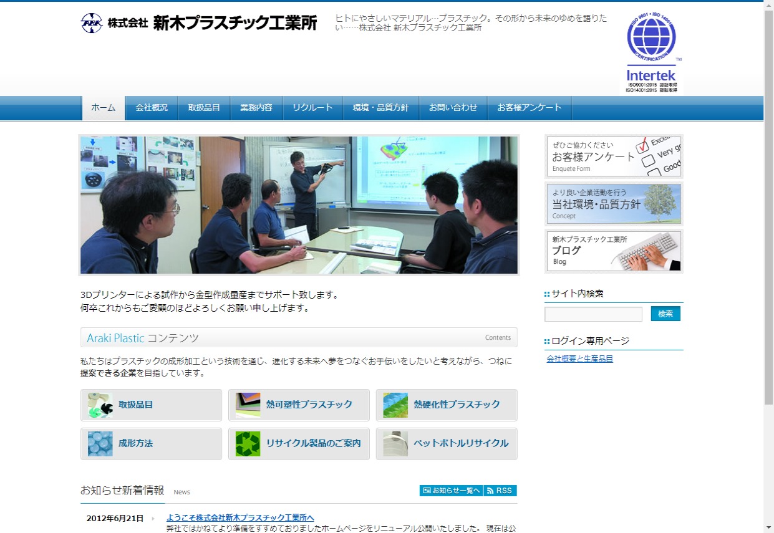Click the green recycle symbol icon

[x=248, y=444]
